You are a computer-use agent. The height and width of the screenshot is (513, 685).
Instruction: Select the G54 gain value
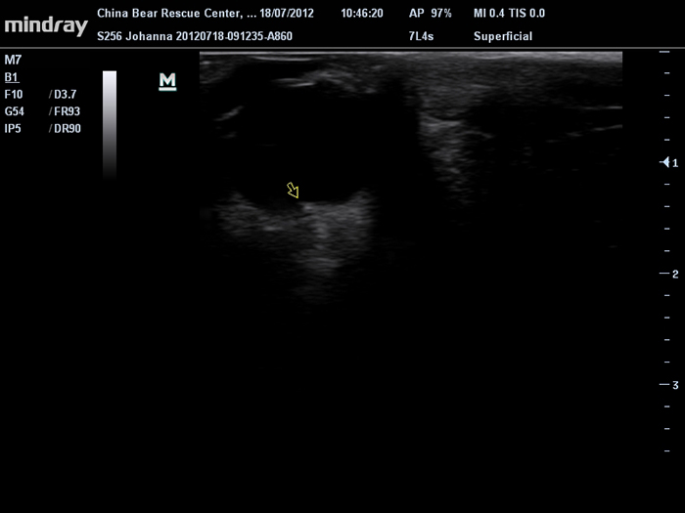coord(14,111)
